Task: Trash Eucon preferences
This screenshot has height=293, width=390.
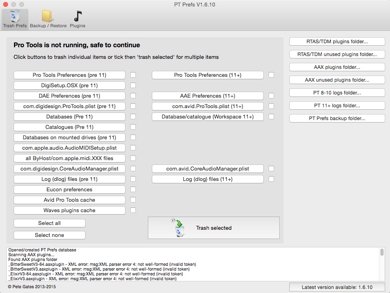Action: 70,190
